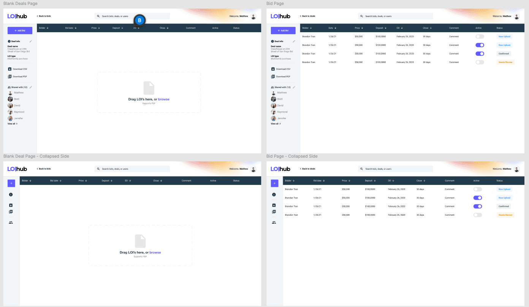Image resolution: width=529 pixels, height=307 pixels.
Task: Open Deal info via the info icon
Action: coord(11,194)
